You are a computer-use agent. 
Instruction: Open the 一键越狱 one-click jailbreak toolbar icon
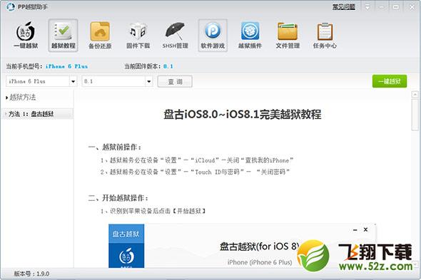(26, 35)
